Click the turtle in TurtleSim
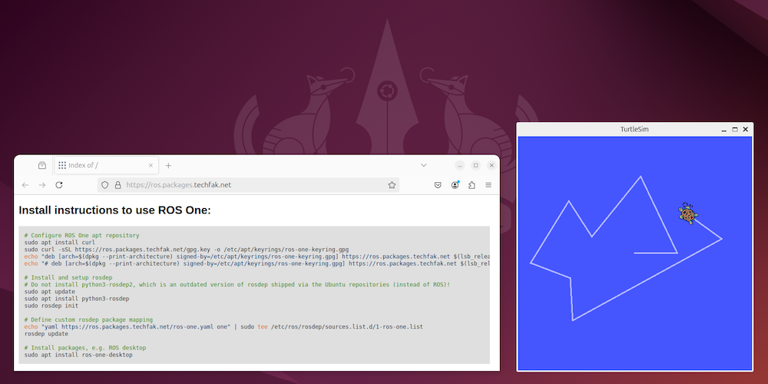This screenshot has height=384, width=768. click(x=688, y=214)
